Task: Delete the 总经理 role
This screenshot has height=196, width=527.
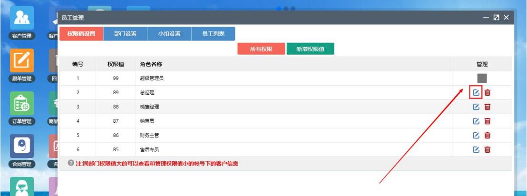Action: [x=487, y=92]
